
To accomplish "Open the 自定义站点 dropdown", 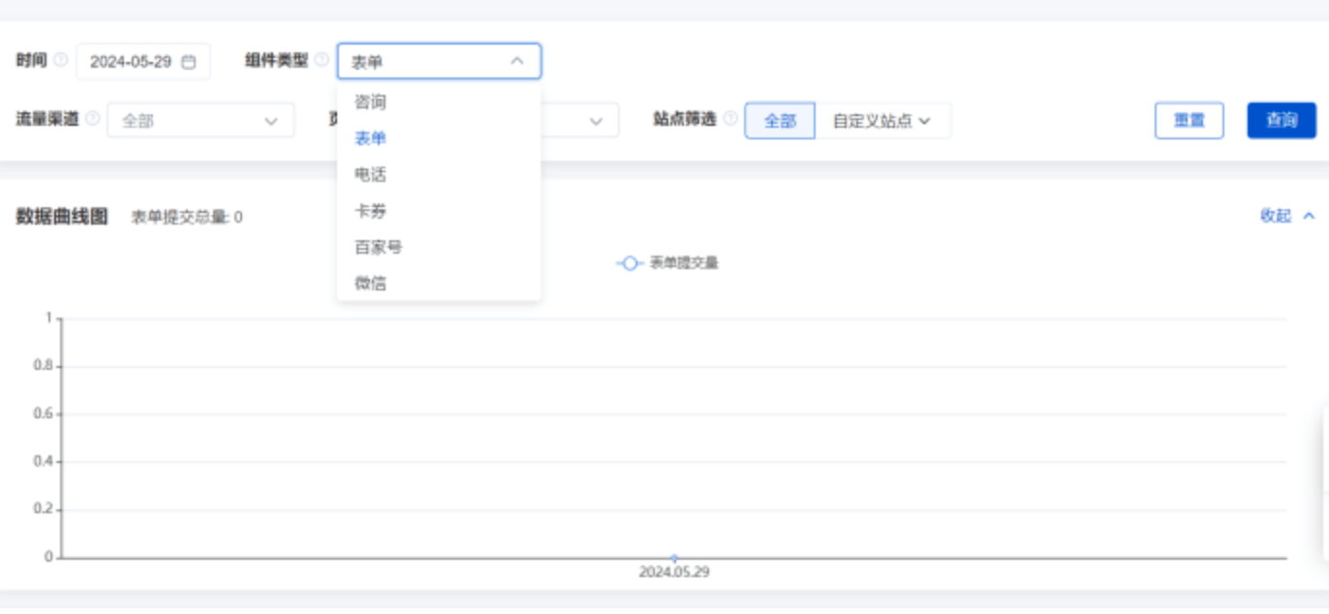I will click(881, 121).
